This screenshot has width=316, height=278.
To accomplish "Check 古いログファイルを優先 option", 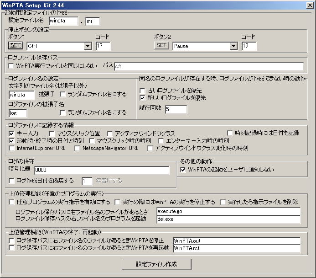I will click(x=143, y=91).
